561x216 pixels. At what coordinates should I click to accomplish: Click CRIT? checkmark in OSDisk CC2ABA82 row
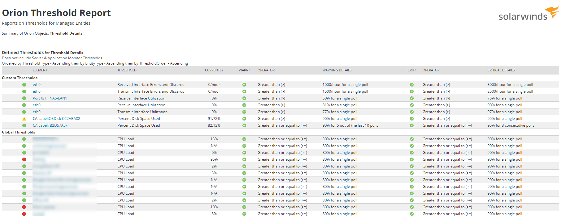412,119
